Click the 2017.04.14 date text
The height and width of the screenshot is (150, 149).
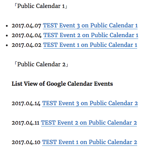26,103
